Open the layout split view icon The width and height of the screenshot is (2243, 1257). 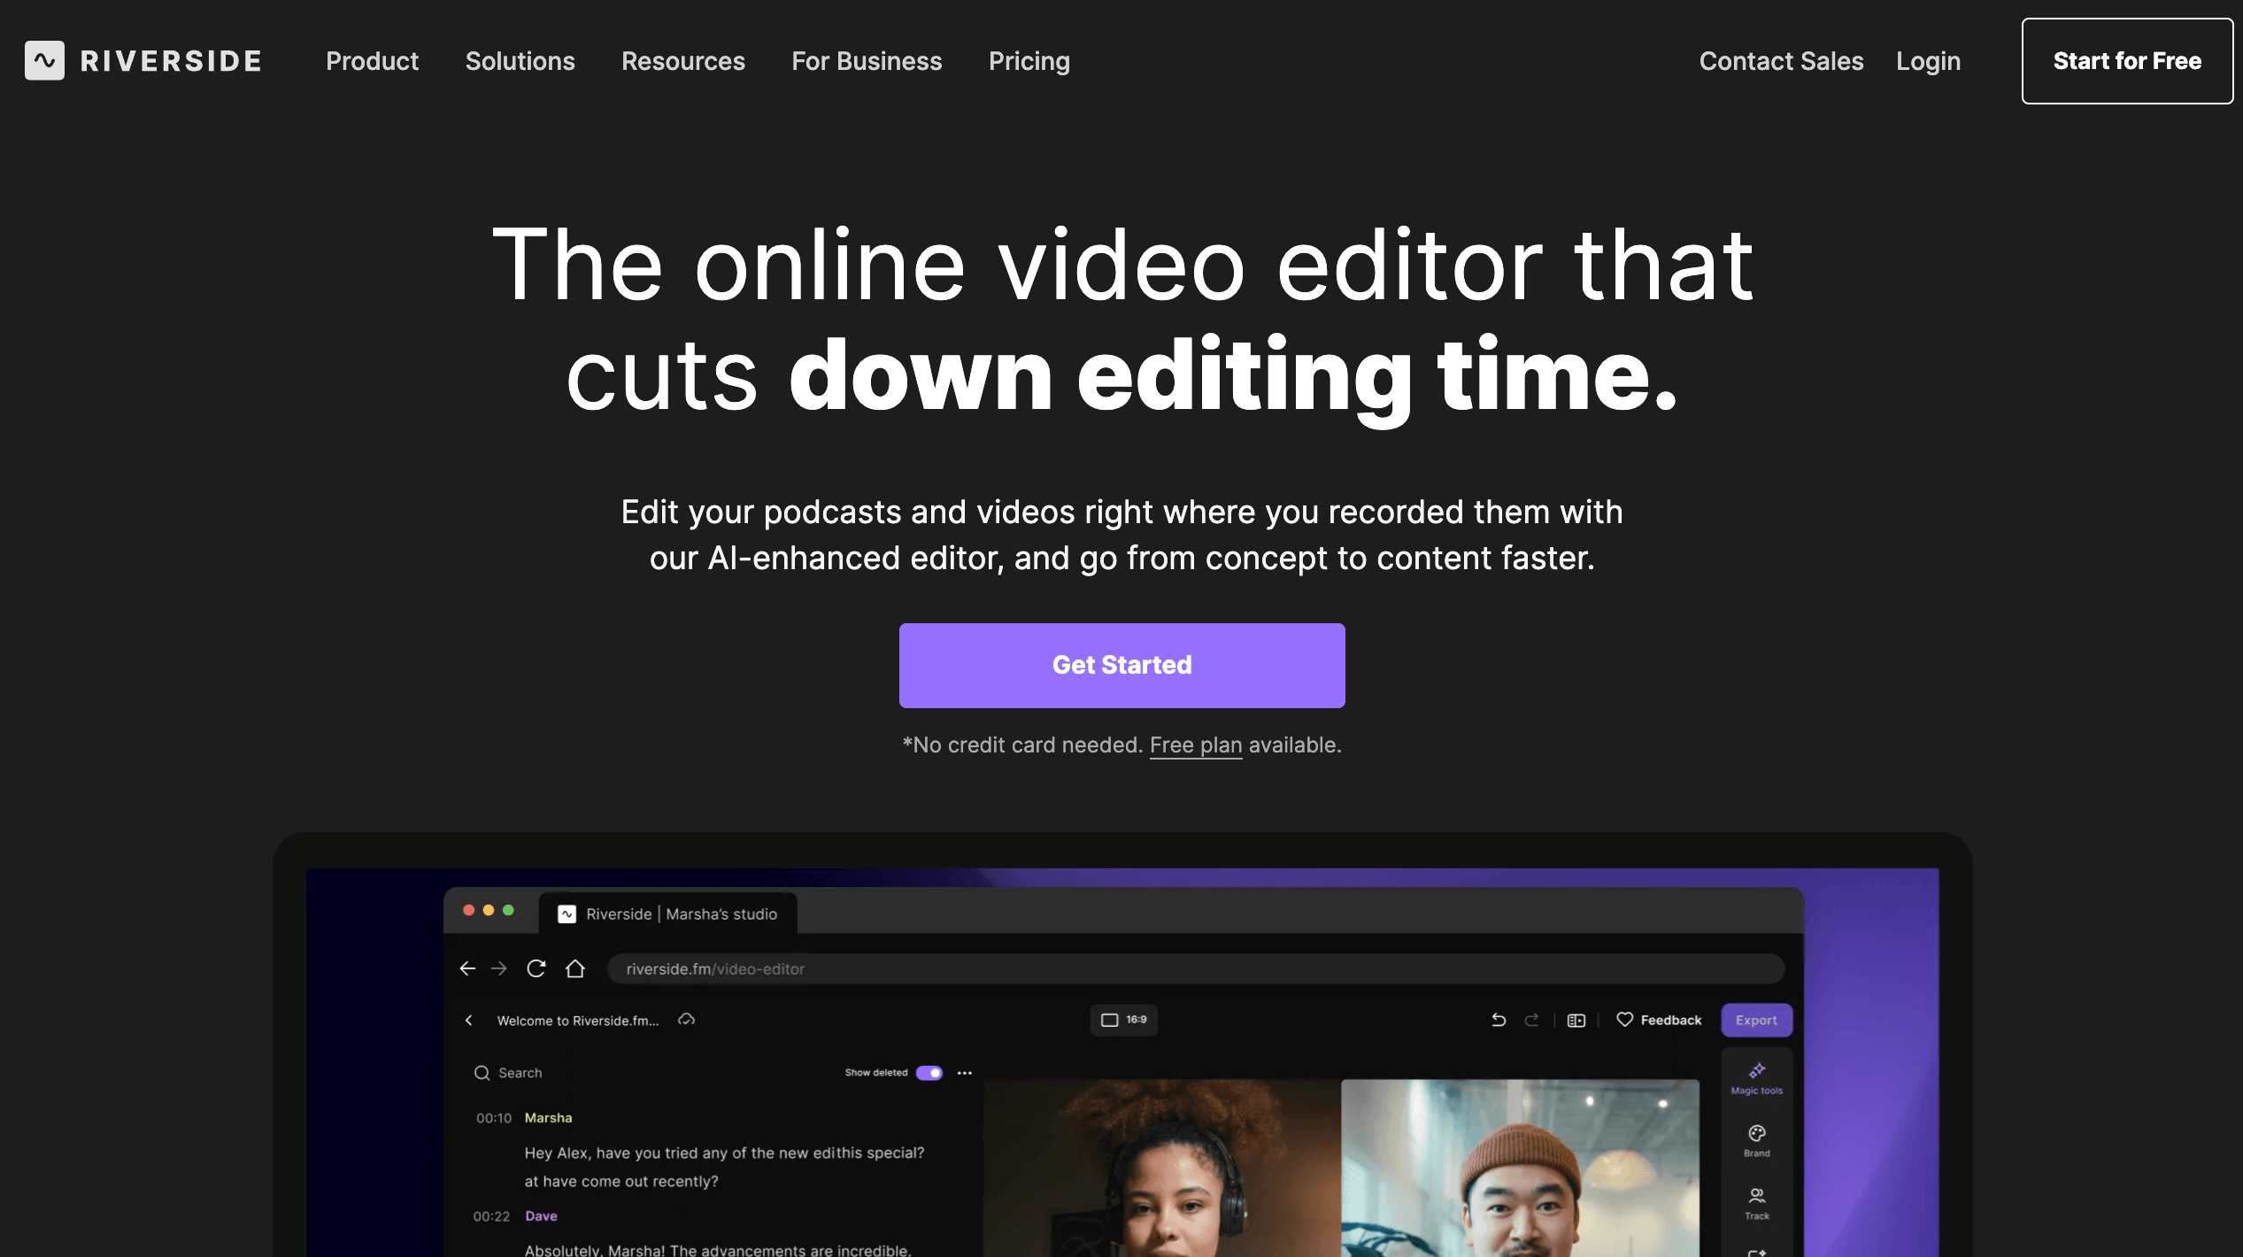coord(1576,1020)
